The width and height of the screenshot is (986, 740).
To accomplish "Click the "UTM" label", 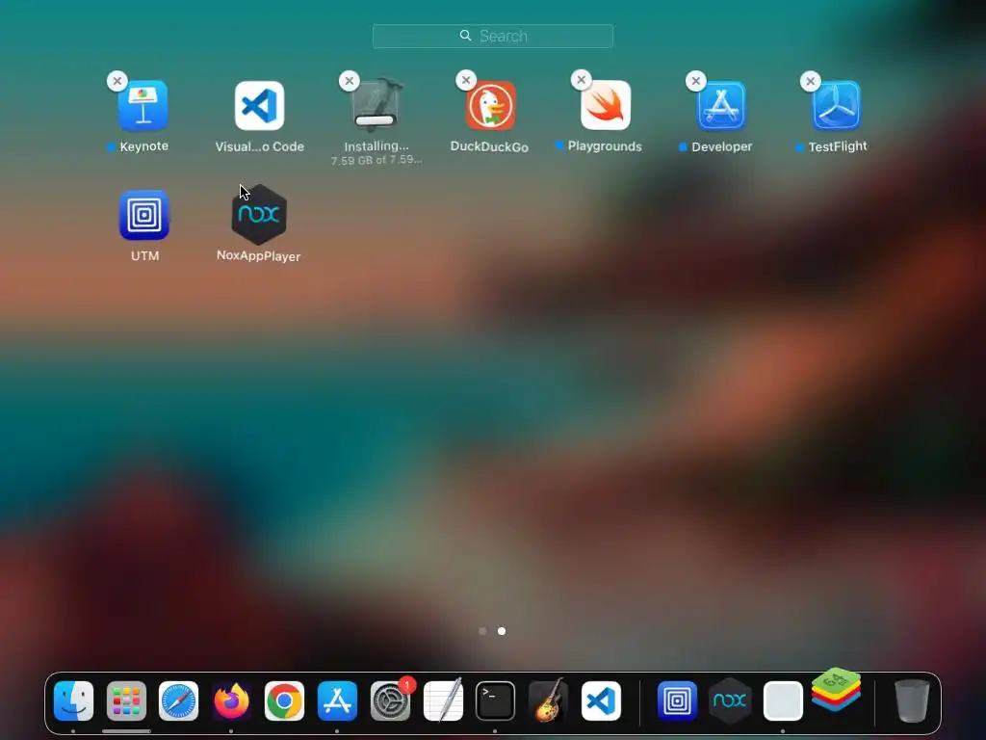I will 144,255.
